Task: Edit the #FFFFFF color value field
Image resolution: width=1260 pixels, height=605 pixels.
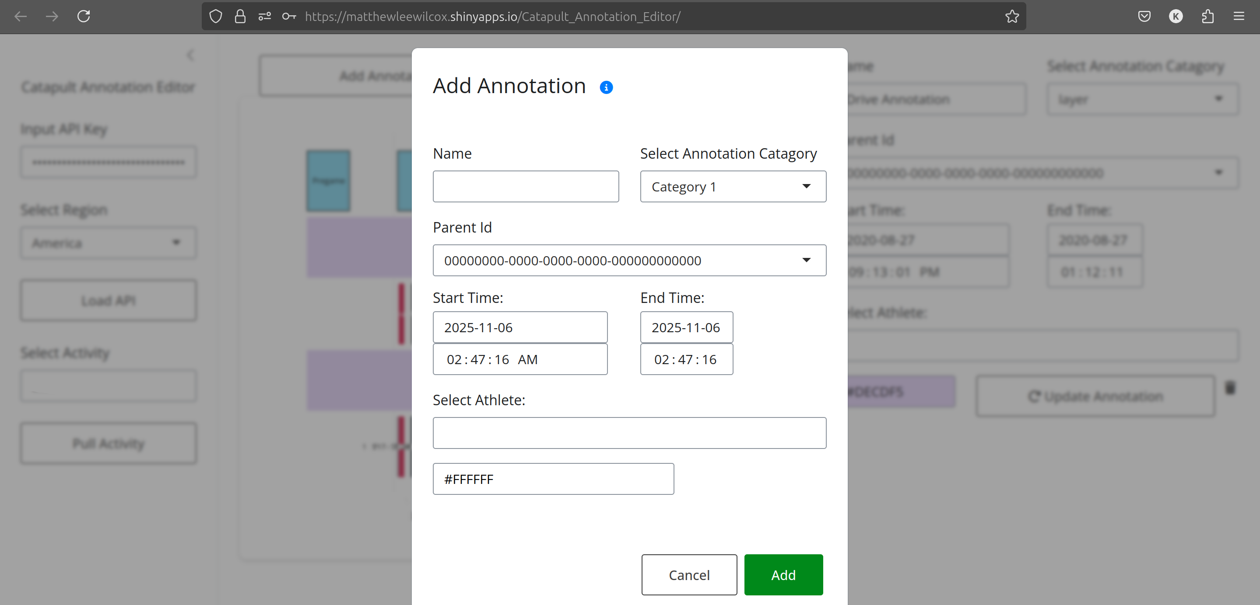Action: [x=553, y=479]
